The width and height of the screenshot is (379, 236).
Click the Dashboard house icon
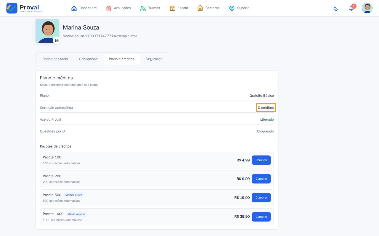click(x=74, y=8)
